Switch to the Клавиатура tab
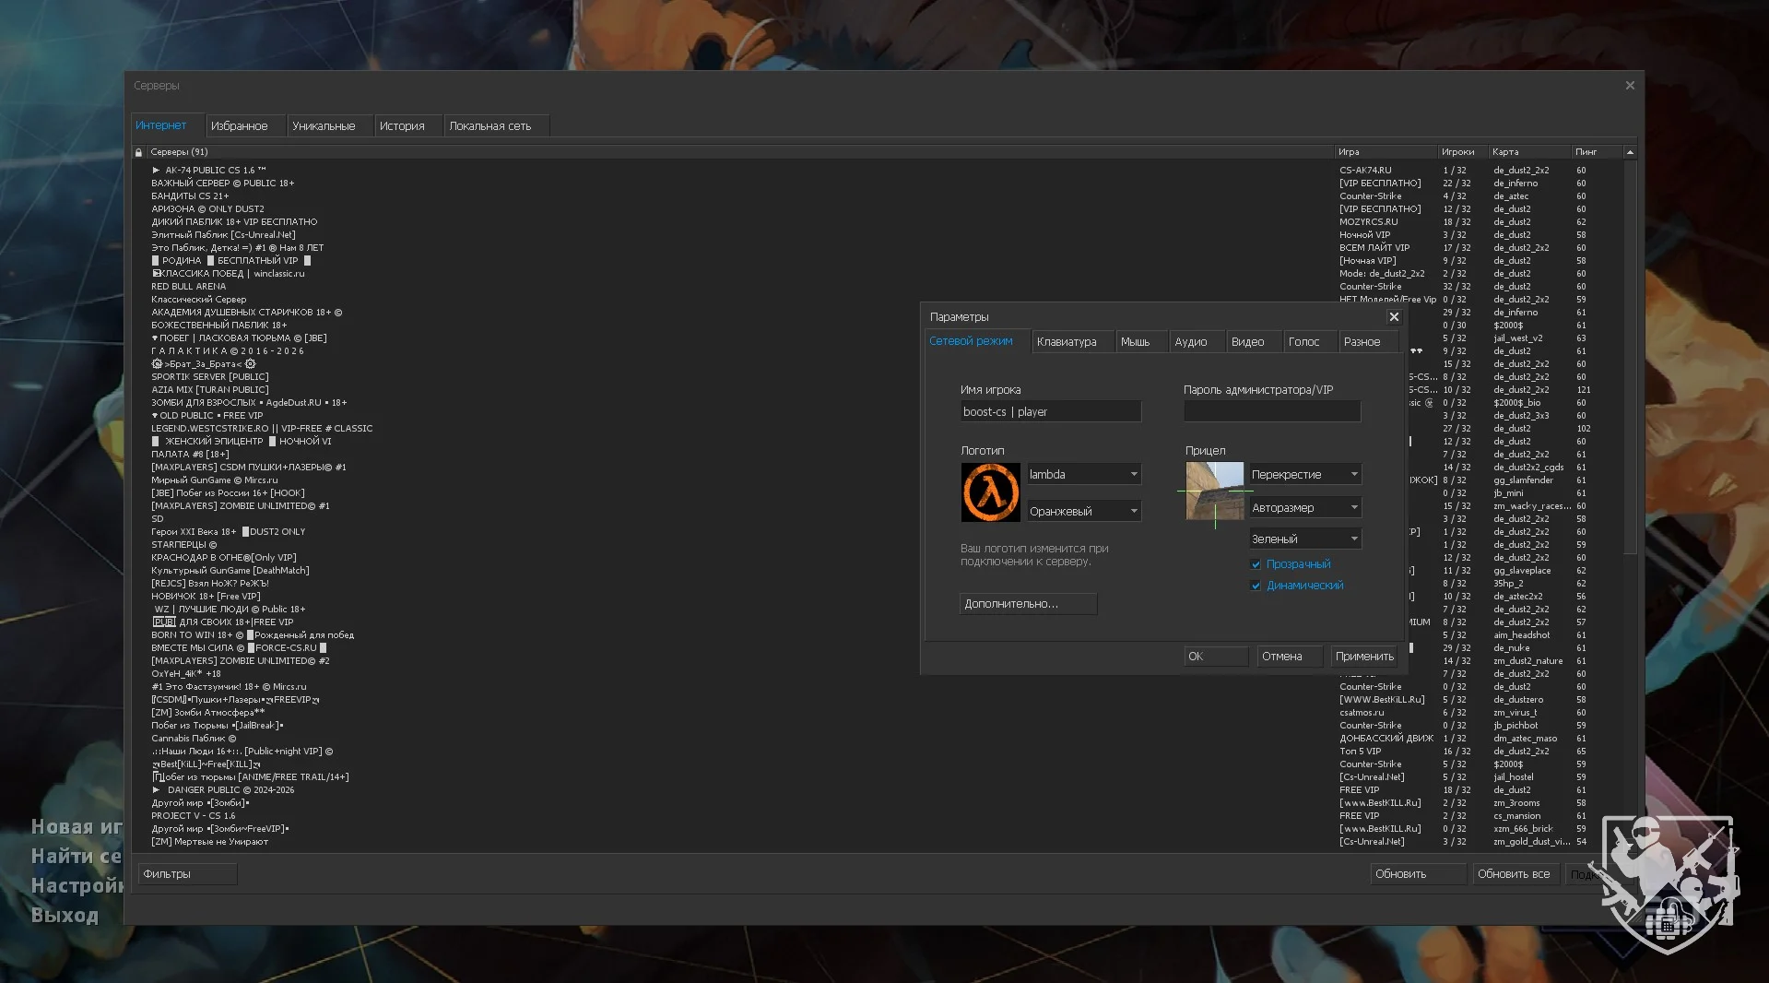Screen dimensions: 1769x983 tap(1067, 342)
